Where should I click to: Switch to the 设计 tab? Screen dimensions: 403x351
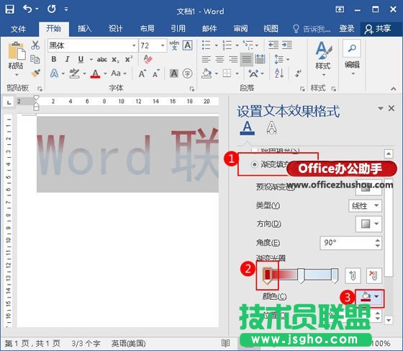(x=115, y=29)
